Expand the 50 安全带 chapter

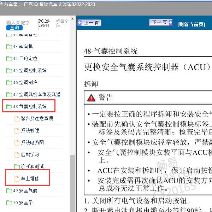coord(23,203)
